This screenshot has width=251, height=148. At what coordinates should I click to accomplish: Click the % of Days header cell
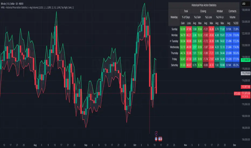[186, 17]
